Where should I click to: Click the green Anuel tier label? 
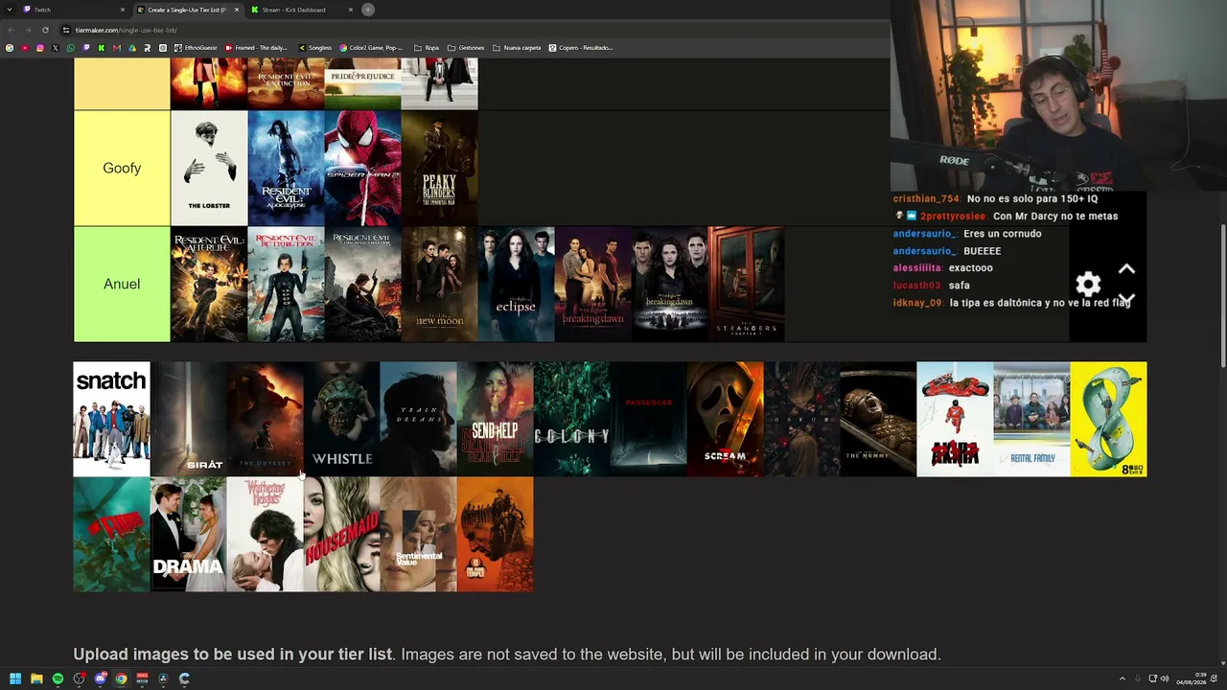pyautogui.click(x=122, y=284)
